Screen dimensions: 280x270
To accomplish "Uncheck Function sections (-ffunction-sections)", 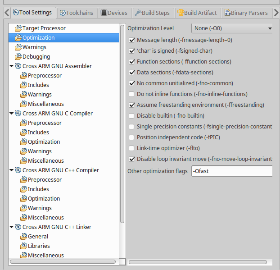I will [x=131, y=62].
